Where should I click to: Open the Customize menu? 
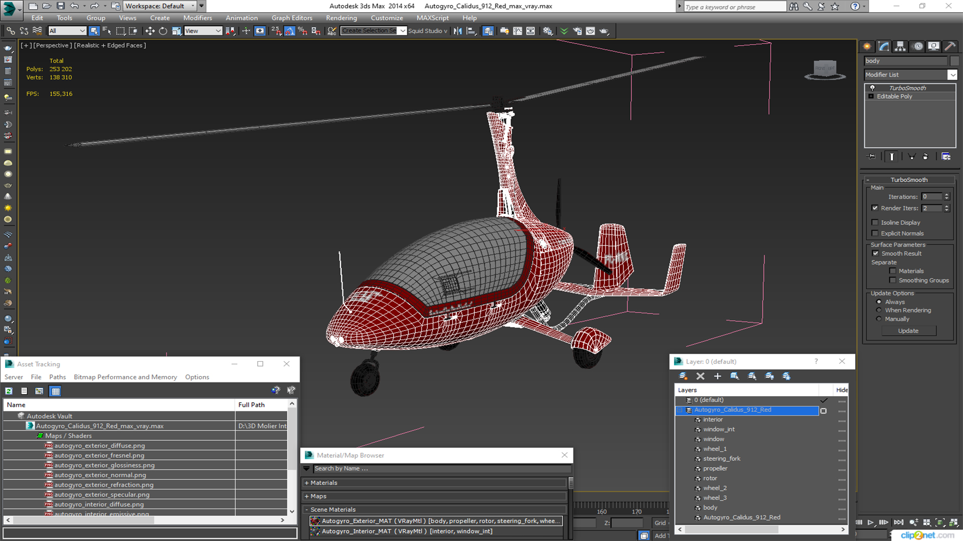(x=387, y=18)
